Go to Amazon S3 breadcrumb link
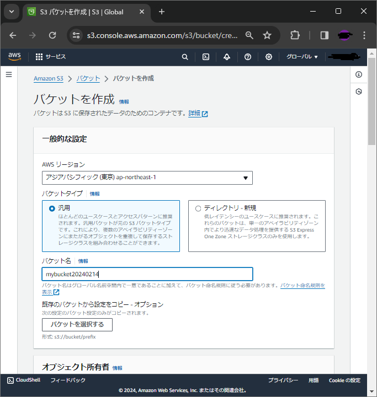The image size is (377, 397). click(49, 78)
